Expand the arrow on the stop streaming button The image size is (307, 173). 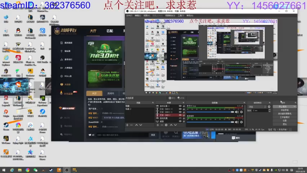295,107
